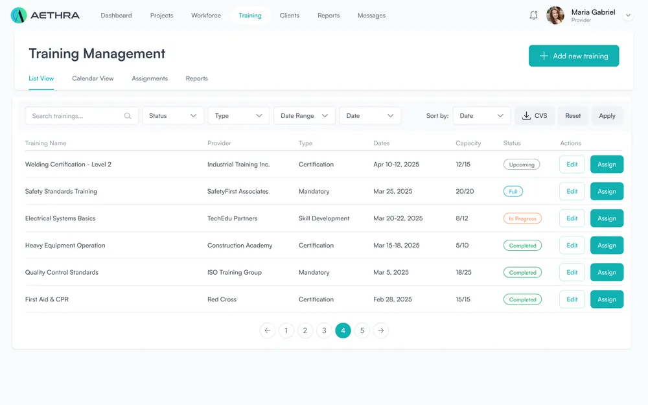
Task: Assign the Welding Certification - Level 2 training
Action: pos(607,165)
